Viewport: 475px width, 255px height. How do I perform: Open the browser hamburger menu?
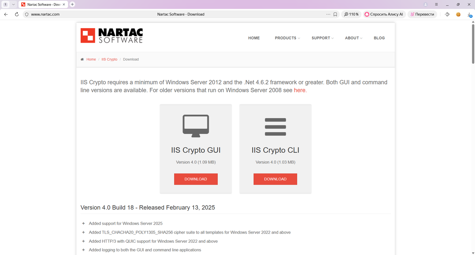coord(437,4)
